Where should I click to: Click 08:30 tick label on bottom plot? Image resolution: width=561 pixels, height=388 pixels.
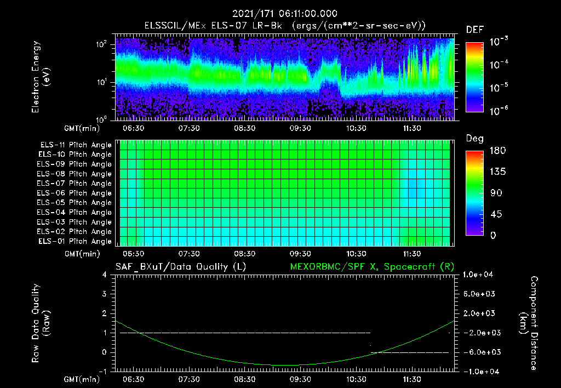tap(245, 379)
